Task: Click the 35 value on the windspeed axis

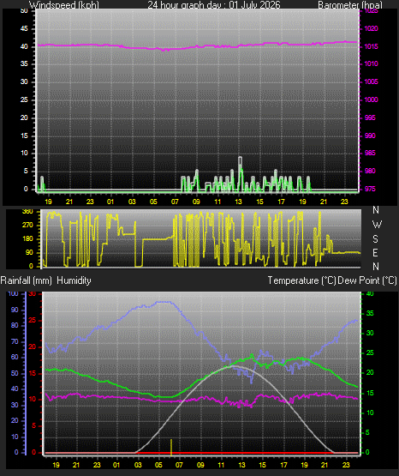Action: tap(24, 63)
